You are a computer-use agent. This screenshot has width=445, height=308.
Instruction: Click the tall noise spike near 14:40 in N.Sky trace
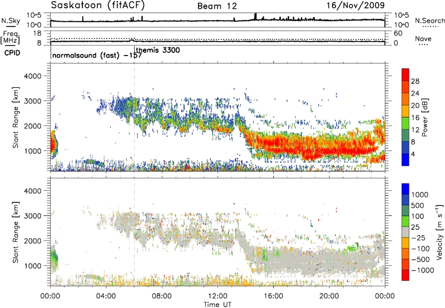pyautogui.click(x=255, y=16)
